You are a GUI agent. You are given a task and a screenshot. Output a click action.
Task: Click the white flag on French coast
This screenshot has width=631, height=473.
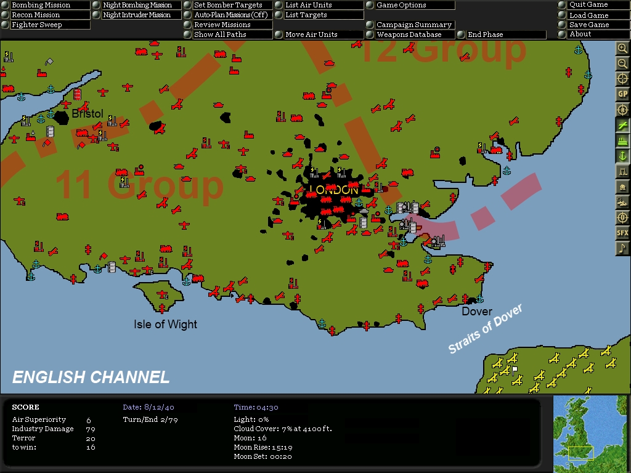[515, 370]
